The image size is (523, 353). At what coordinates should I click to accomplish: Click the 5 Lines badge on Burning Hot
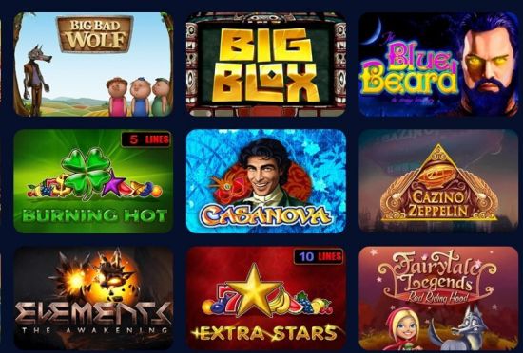click(x=146, y=139)
